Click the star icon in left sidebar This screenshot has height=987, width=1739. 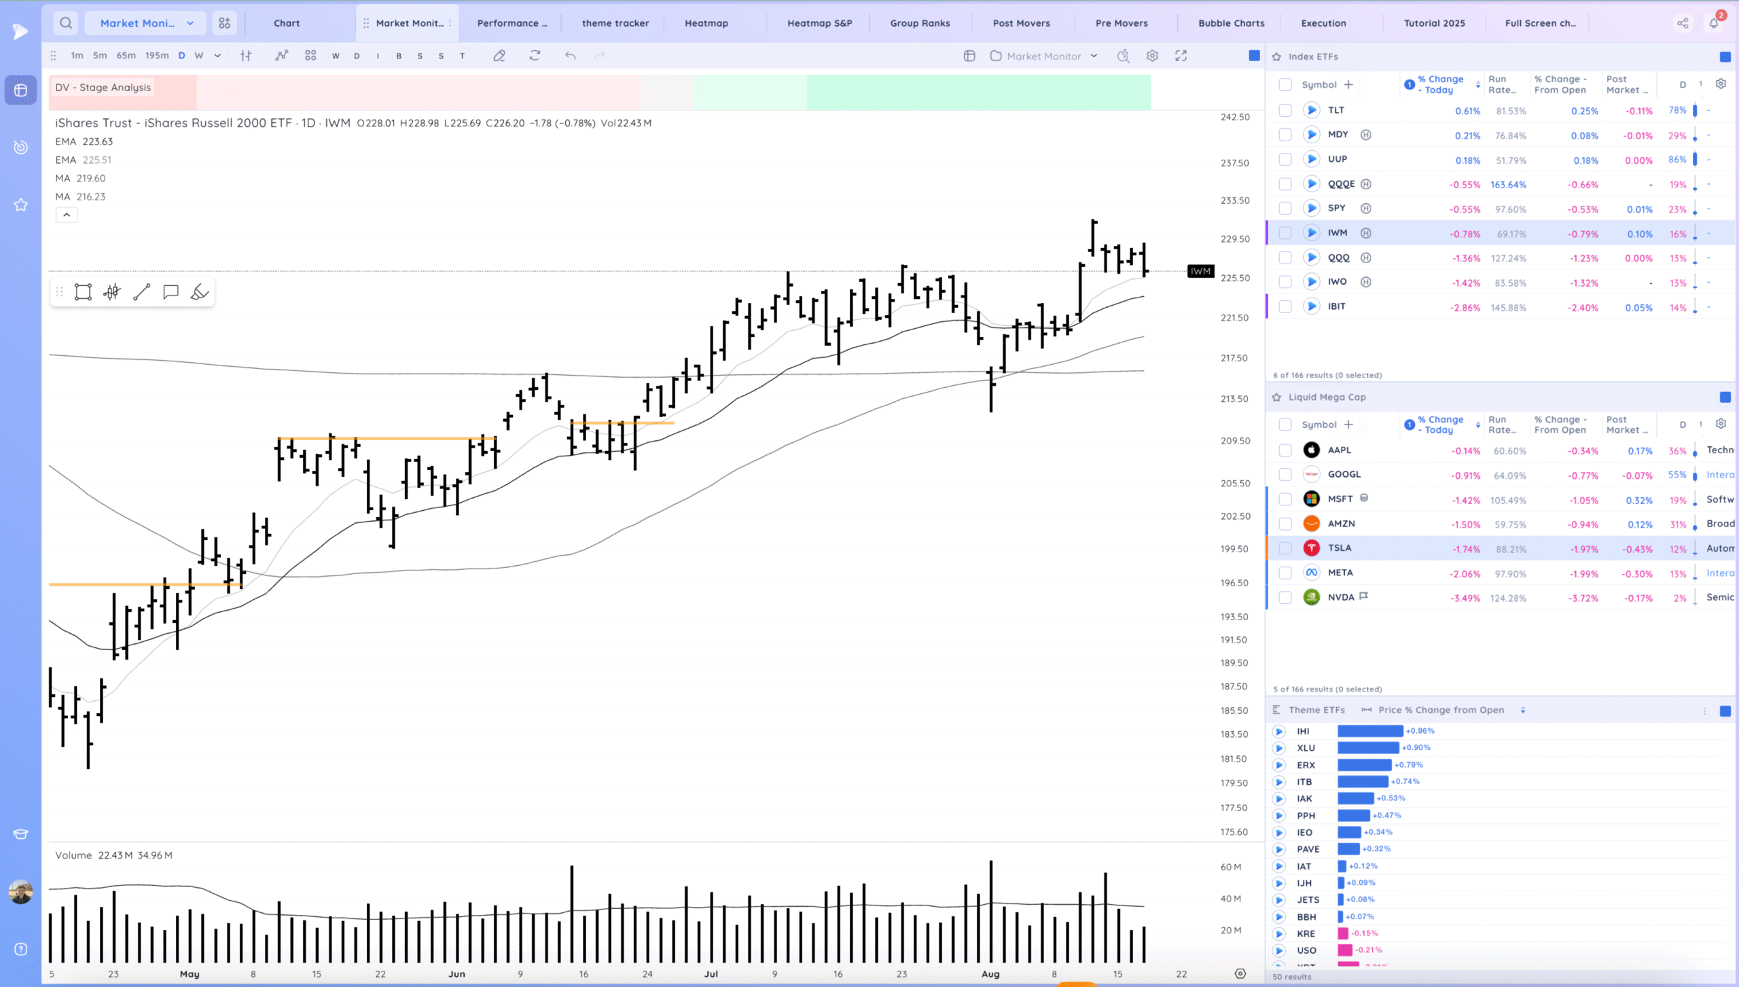click(x=21, y=204)
